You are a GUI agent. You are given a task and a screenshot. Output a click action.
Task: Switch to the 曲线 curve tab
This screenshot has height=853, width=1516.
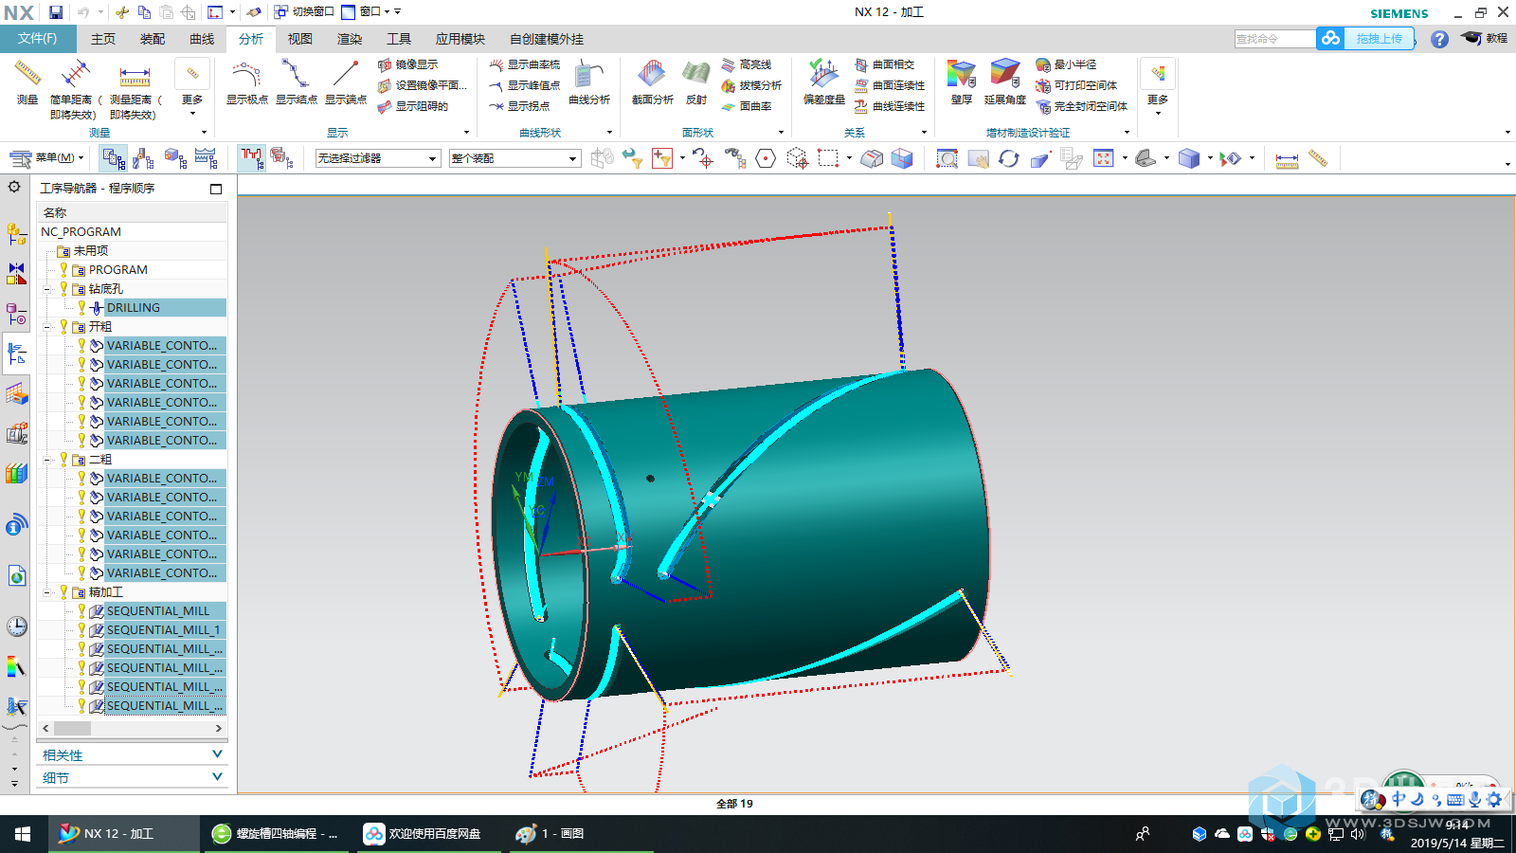[x=202, y=39]
